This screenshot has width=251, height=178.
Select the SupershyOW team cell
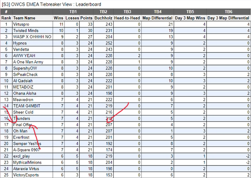tap(33, 68)
